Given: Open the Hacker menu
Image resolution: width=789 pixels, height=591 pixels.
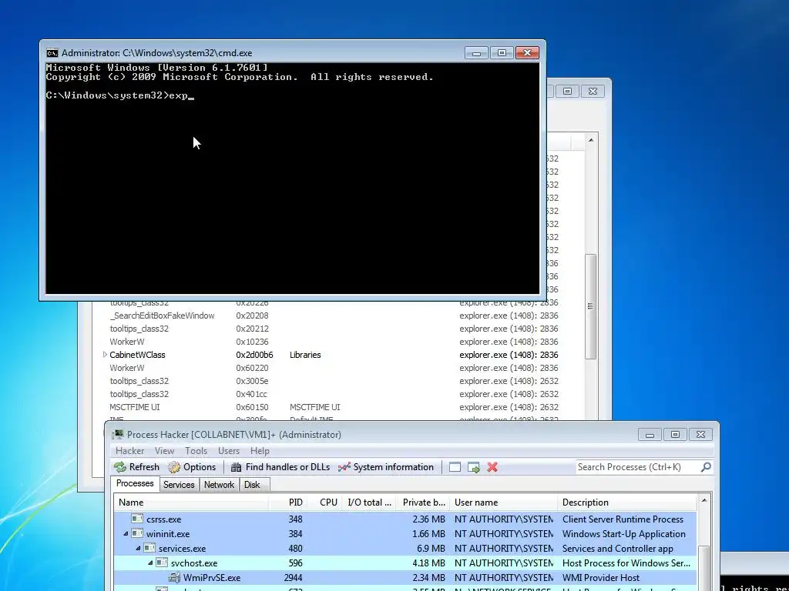Looking at the screenshot, I should point(129,451).
